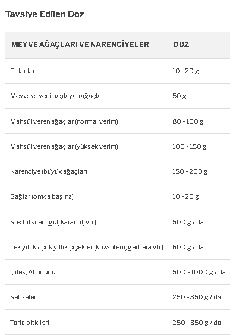Click the 'Tavsiye Edilen Doz' heading
This screenshot has height=335, width=233.
45,14
